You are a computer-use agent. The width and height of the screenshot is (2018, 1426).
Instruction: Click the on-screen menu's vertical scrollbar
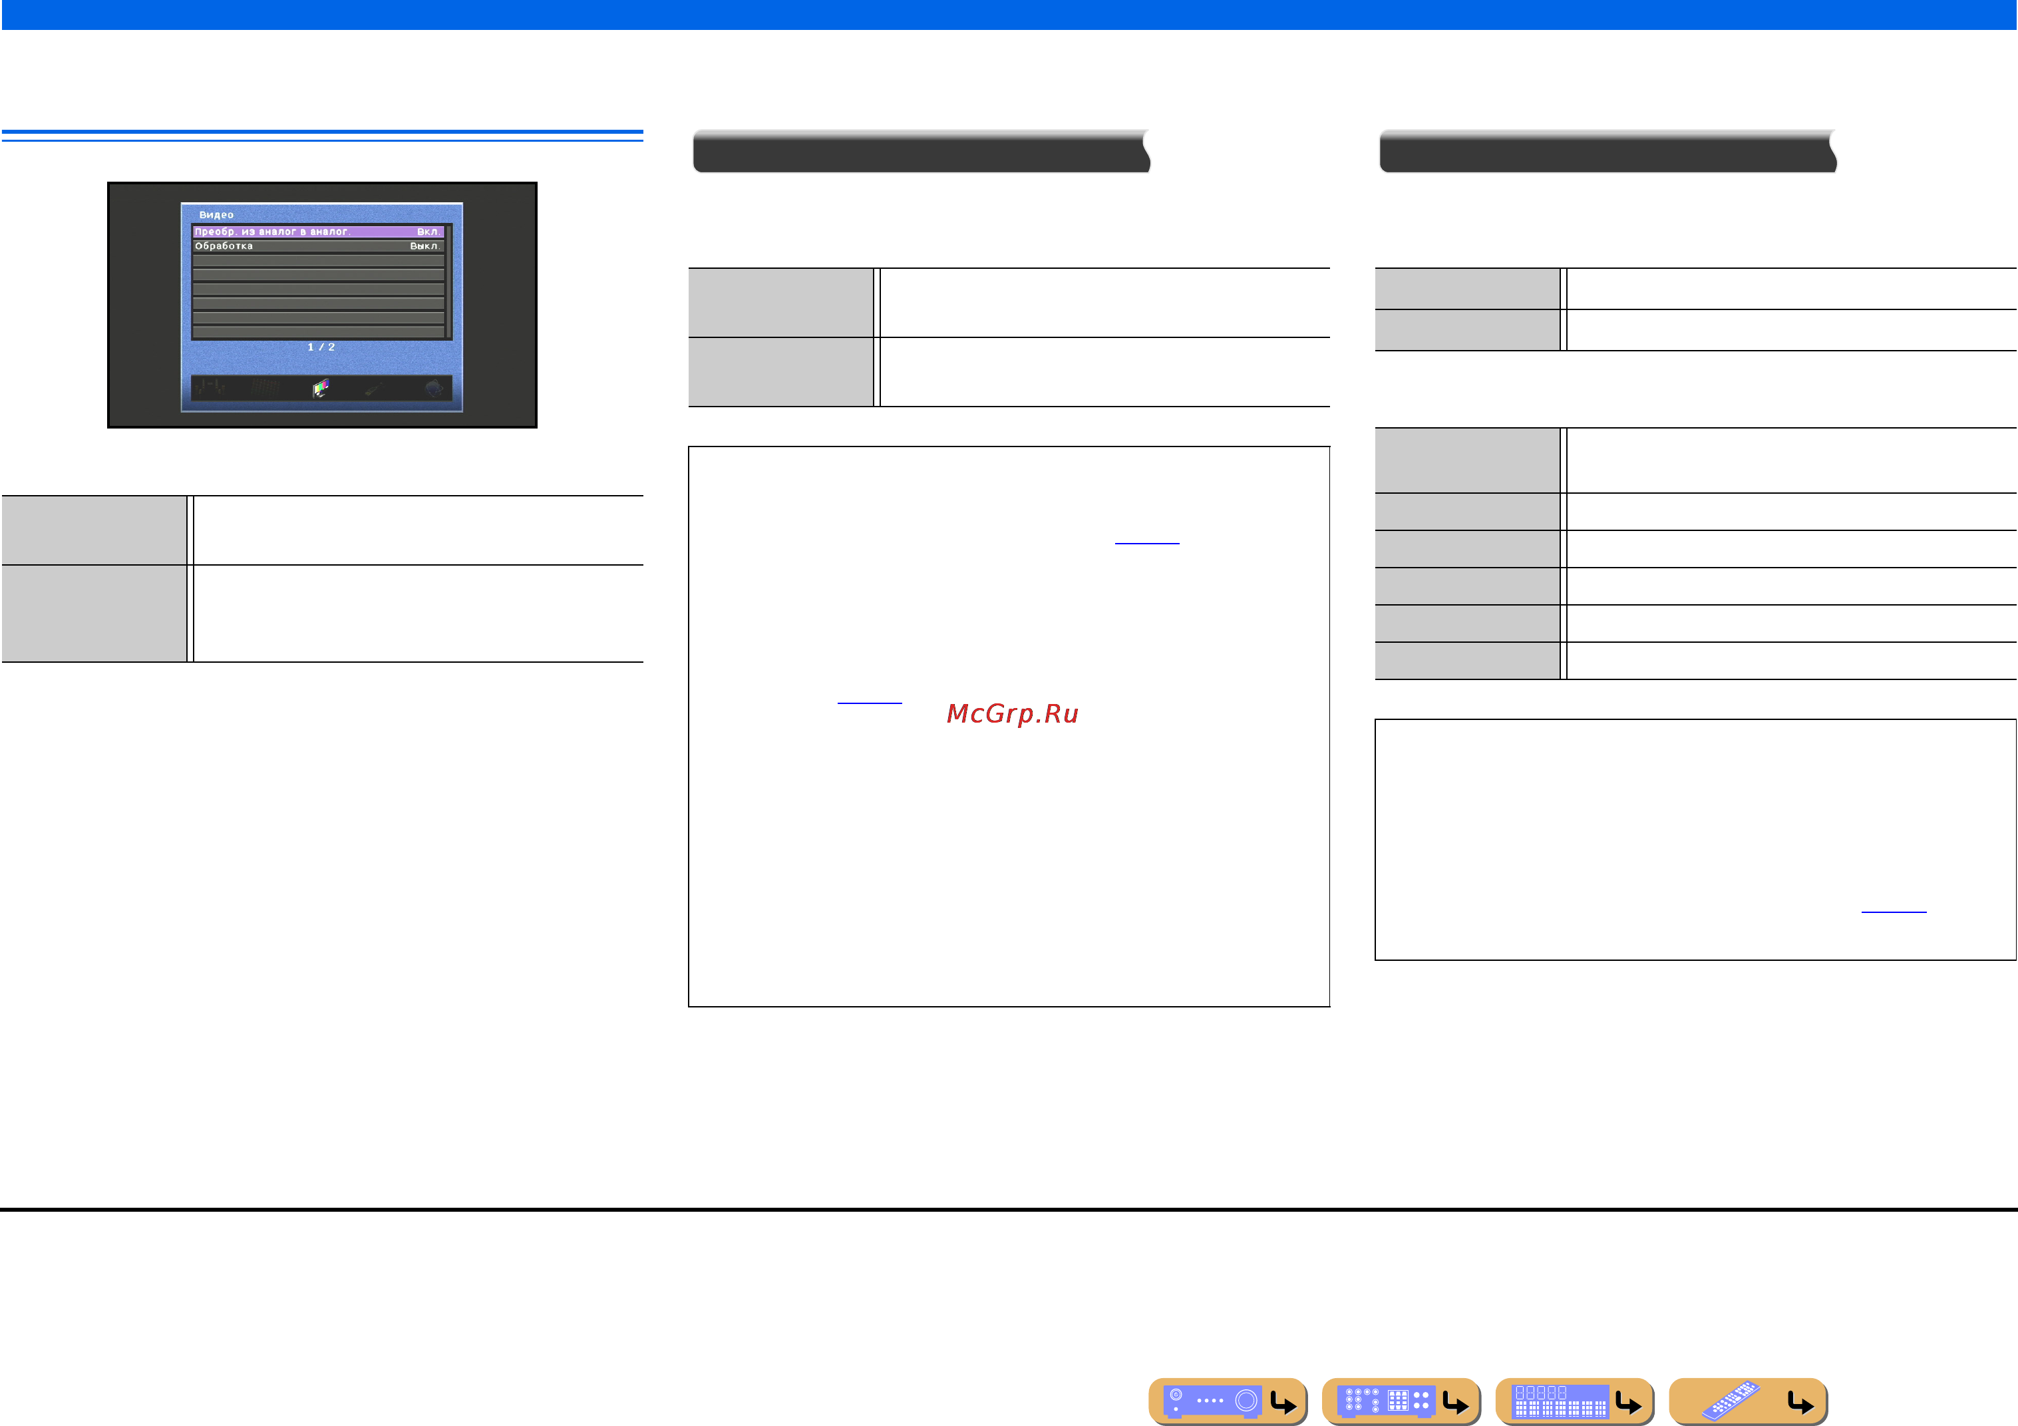[448, 281]
